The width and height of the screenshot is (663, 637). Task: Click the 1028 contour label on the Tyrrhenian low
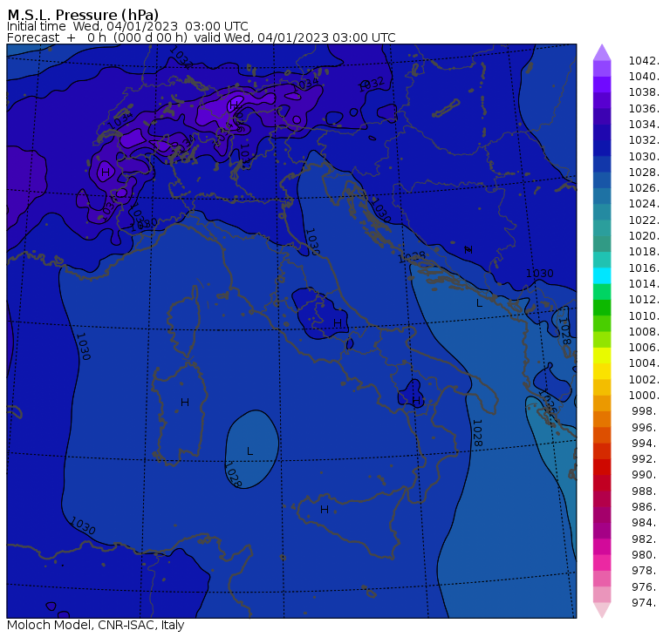(233, 476)
